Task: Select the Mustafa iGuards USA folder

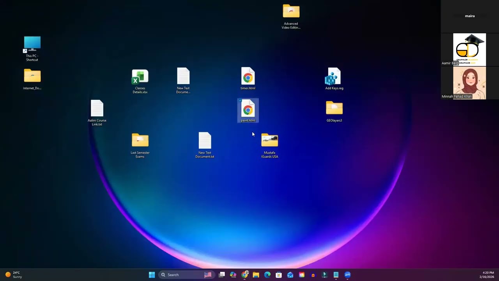Action: click(269, 146)
